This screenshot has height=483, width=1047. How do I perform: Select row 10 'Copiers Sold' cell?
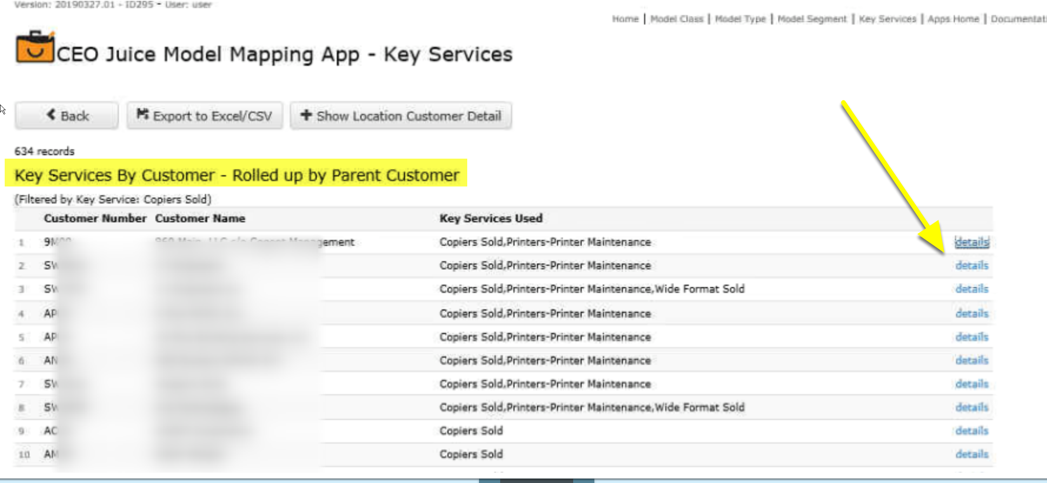(x=471, y=454)
